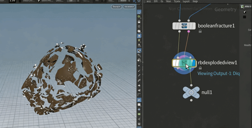Click the clock icon at viewport toolbar top-right

139,1
